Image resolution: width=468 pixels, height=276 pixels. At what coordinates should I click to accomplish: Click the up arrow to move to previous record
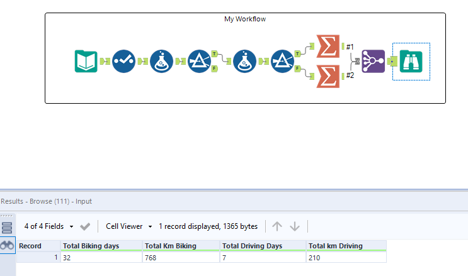pos(277,226)
